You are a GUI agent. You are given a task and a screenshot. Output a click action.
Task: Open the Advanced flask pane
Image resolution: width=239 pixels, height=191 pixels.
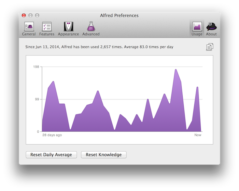[x=91, y=29]
